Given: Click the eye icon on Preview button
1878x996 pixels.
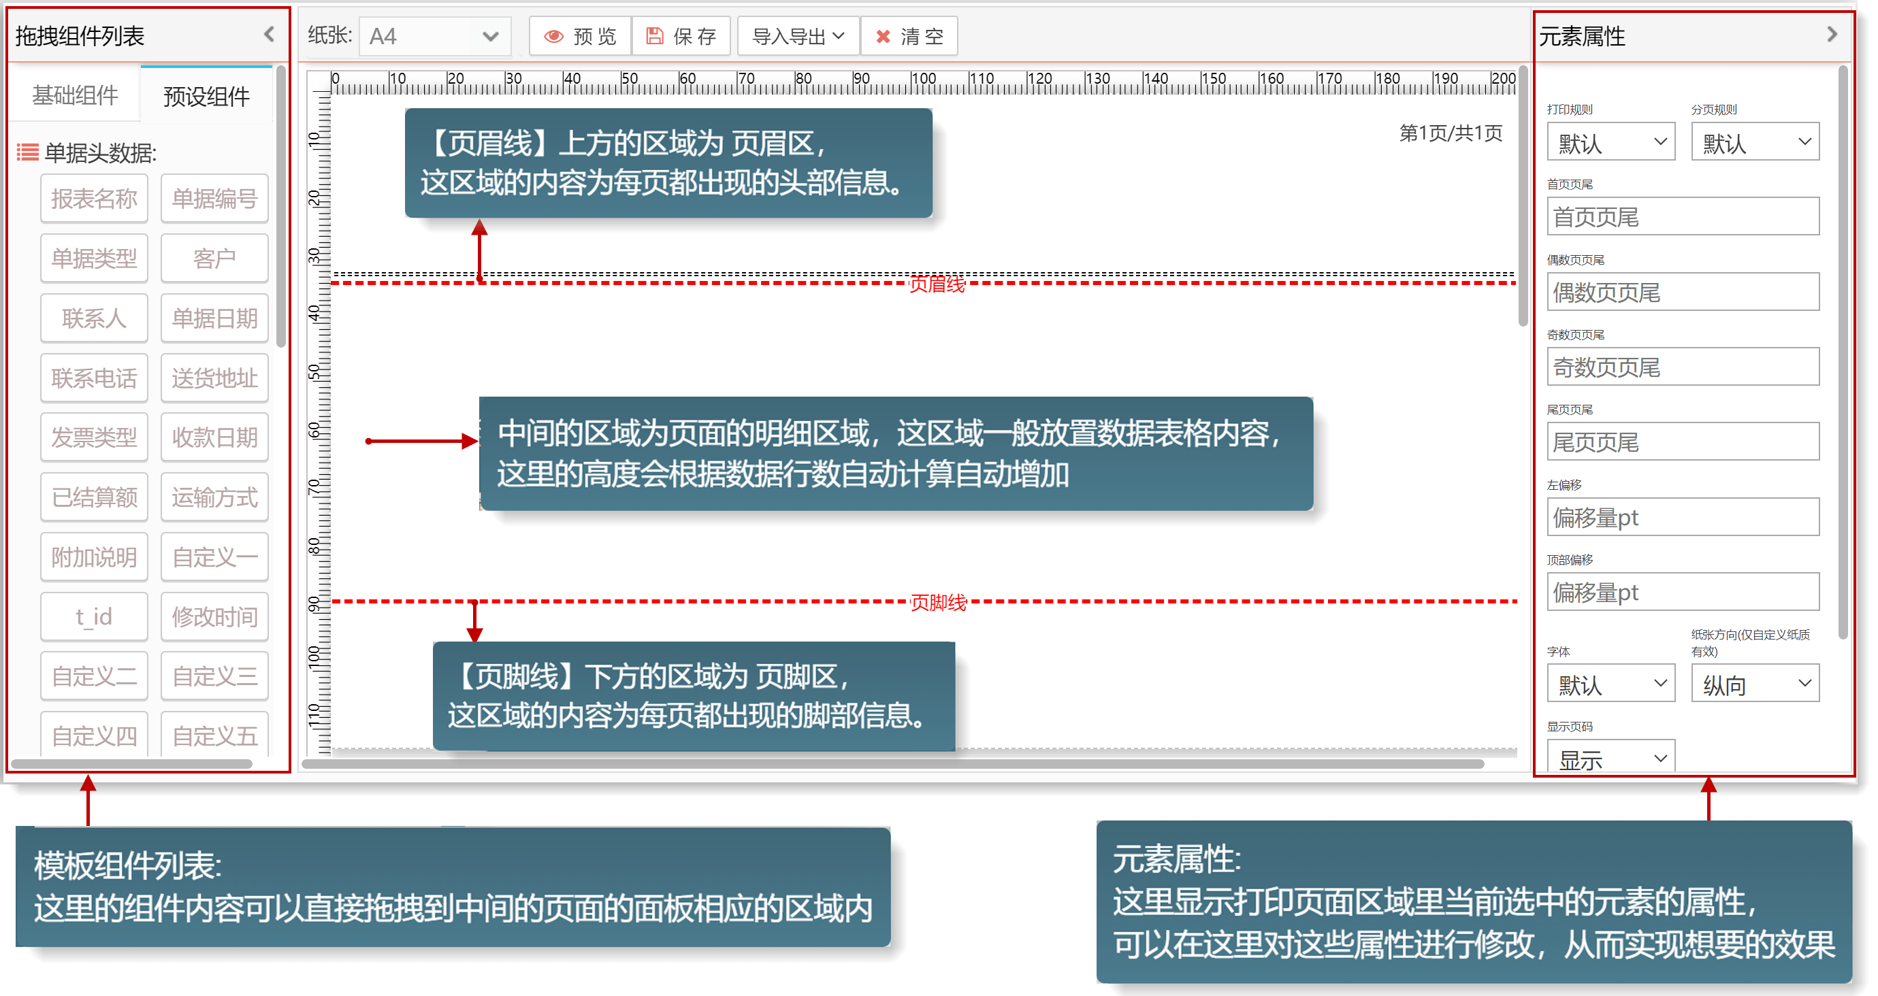Looking at the screenshot, I should 554,37.
